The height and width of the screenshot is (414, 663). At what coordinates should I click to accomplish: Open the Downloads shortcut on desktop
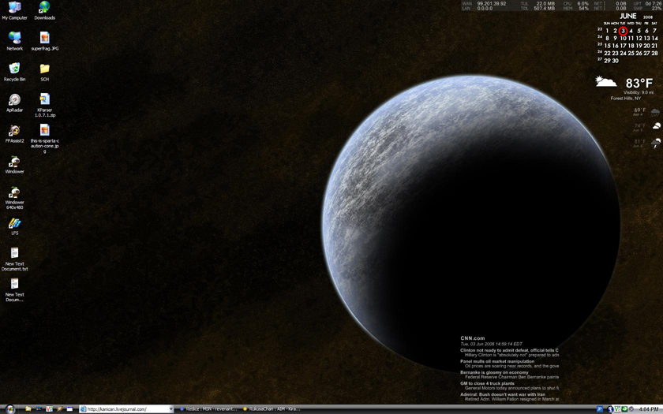click(x=44, y=8)
